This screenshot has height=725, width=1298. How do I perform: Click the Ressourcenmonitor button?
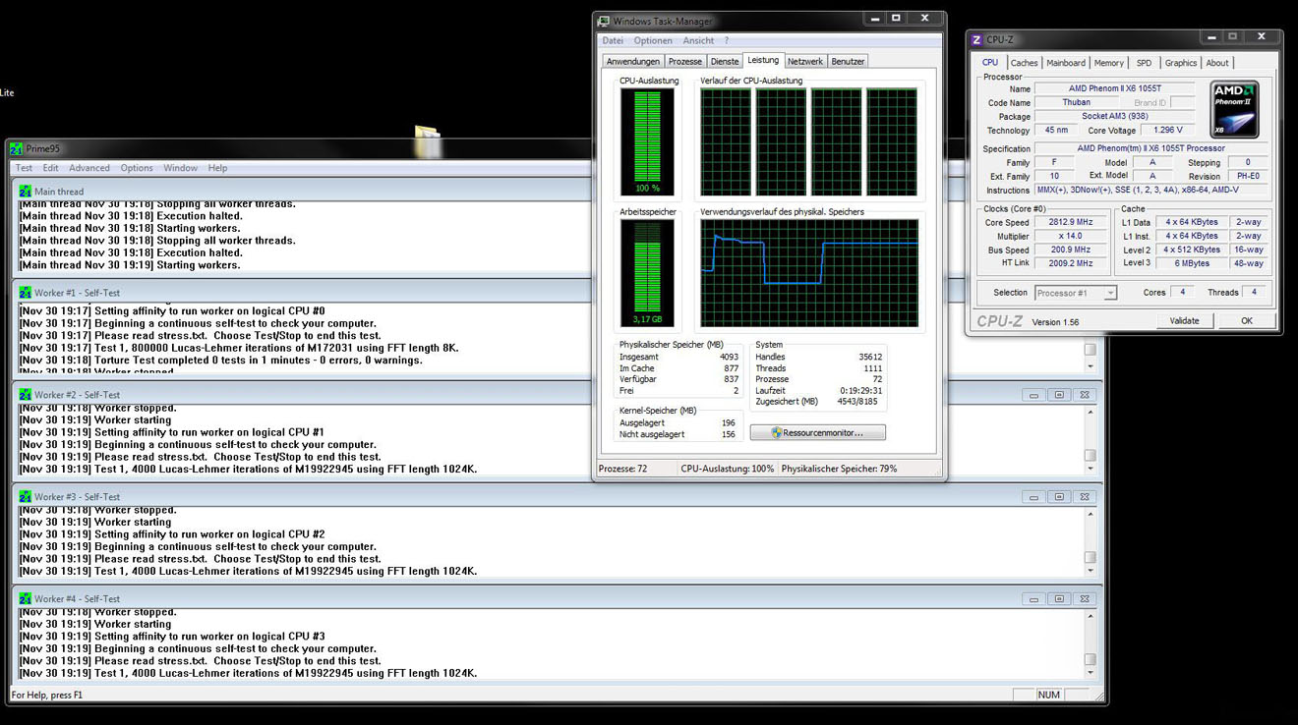point(818,432)
